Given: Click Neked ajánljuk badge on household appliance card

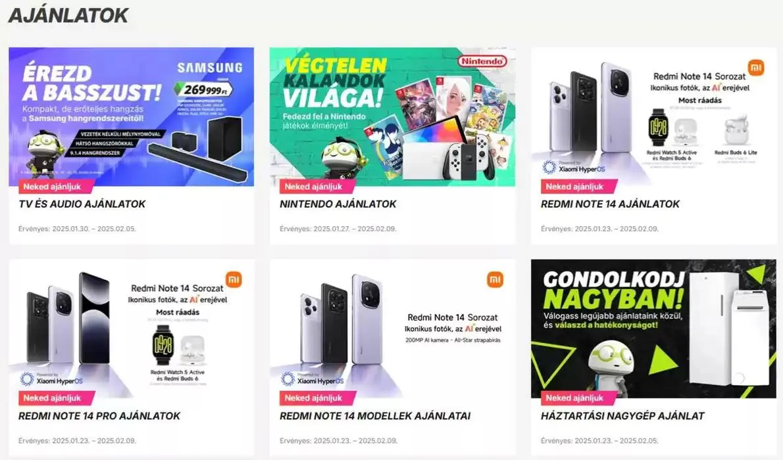Looking at the screenshot, I should click(575, 398).
